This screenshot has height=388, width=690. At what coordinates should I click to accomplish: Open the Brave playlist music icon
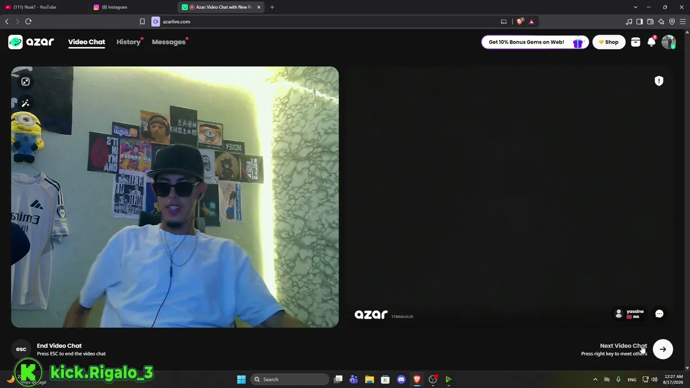pyautogui.click(x=629, y=22)
